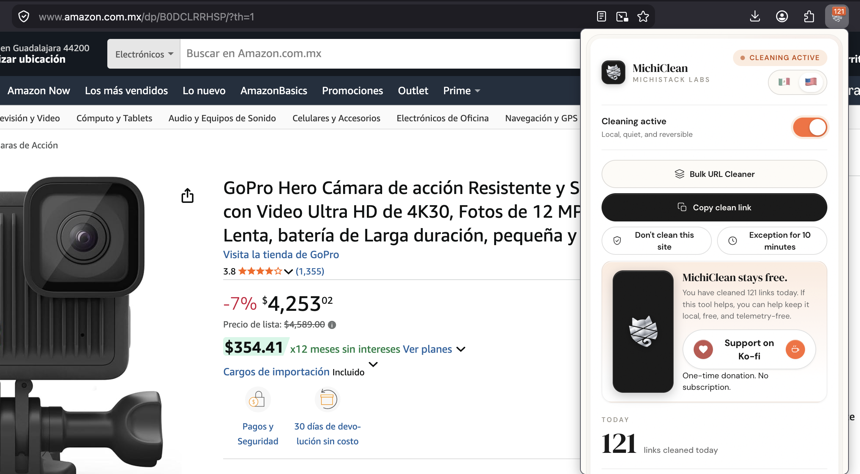Click the share icon beside product image
860x474 pixels.
point(188,195)
